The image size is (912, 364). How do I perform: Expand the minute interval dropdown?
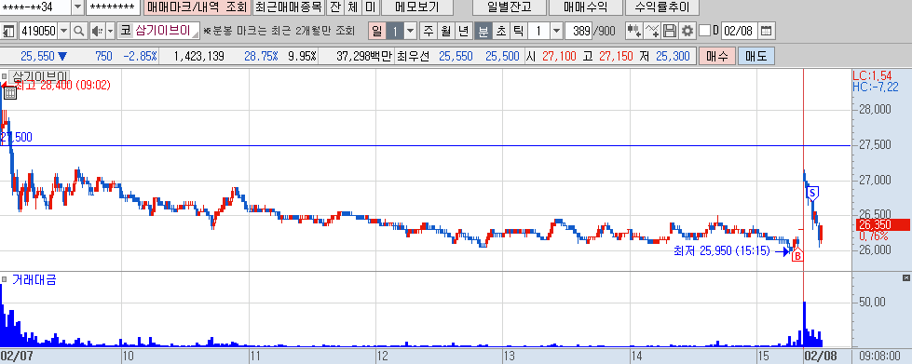(556, 31)
